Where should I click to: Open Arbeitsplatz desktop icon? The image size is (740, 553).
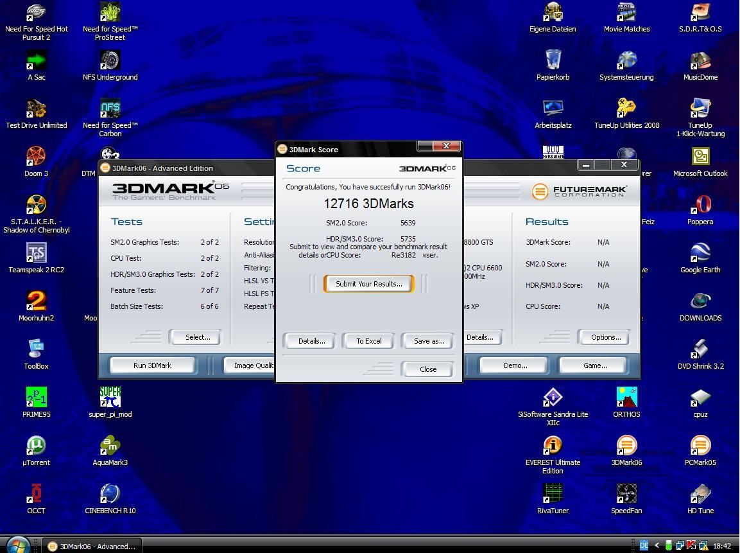pyautogui.click(x=553, y=113)
